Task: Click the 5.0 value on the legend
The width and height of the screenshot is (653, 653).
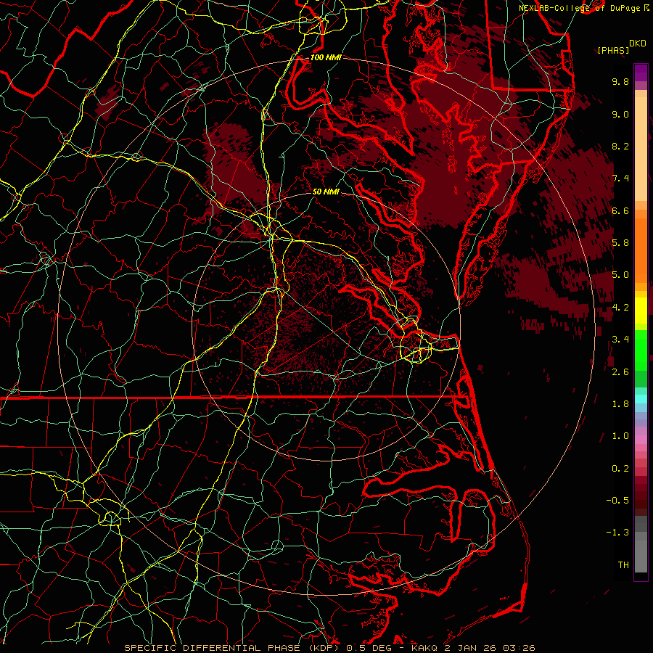Action: [x=620, y=275]
